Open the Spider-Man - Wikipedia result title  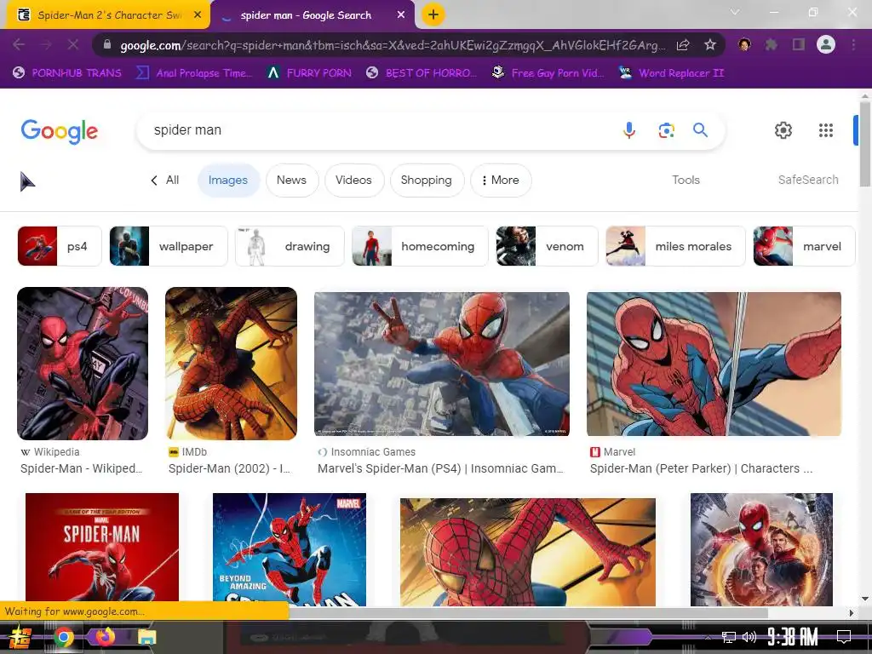[x=81, y=468]
